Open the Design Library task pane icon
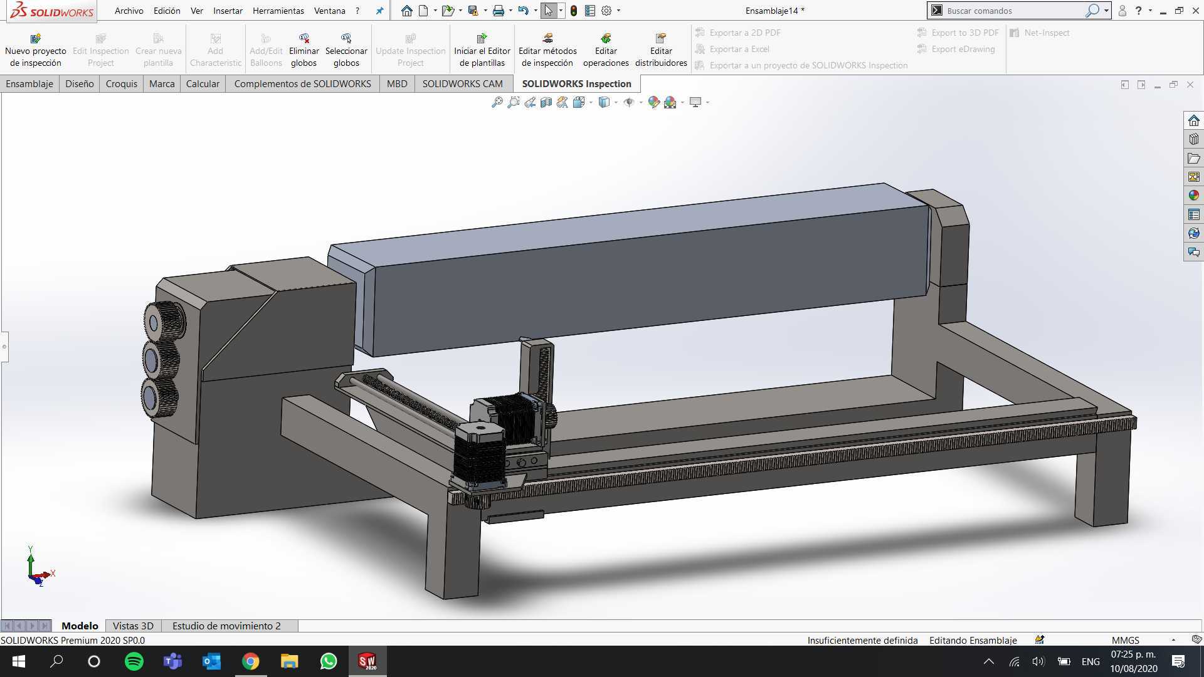The width and height of the screenshot is (1204, 677). tap(1193, 139)
